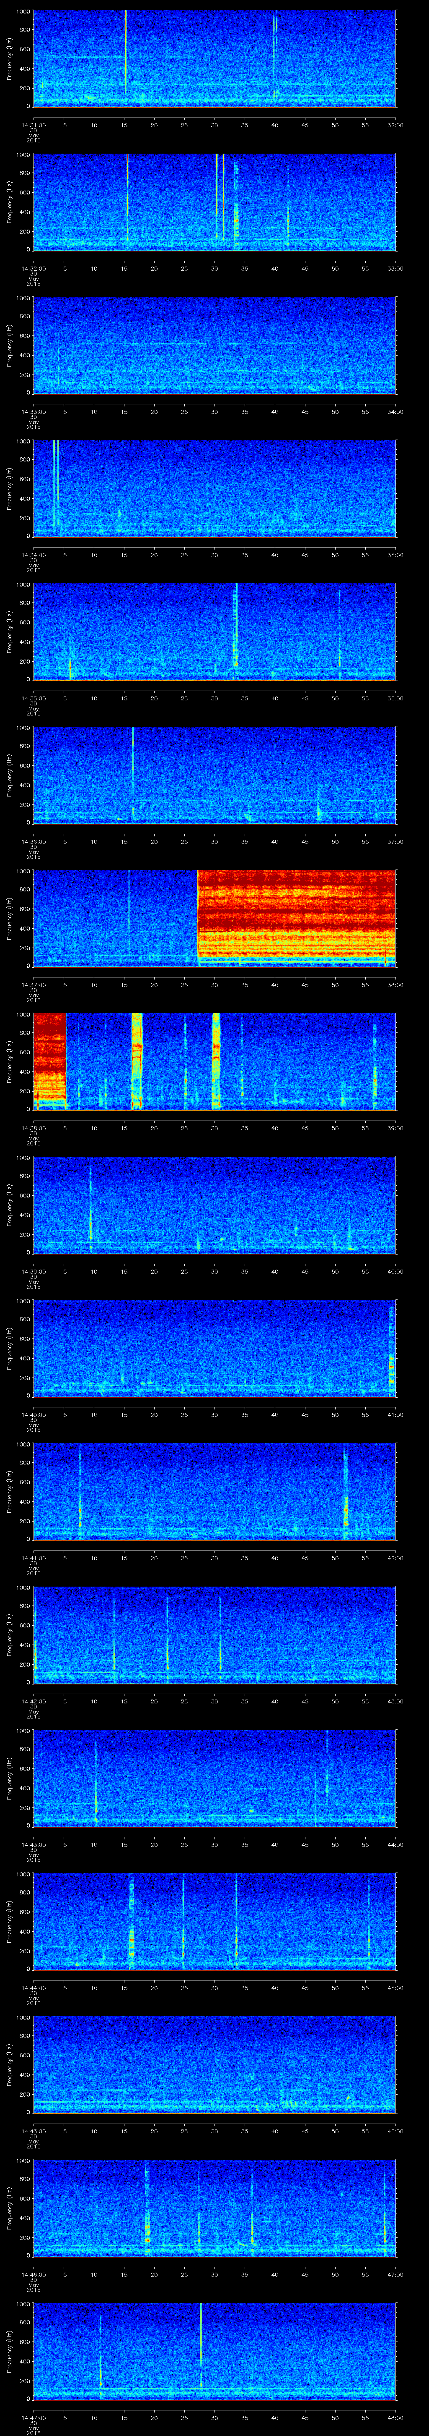
Task: Click the "14:35:00" start time label
Action: click(x=33, y=698)
